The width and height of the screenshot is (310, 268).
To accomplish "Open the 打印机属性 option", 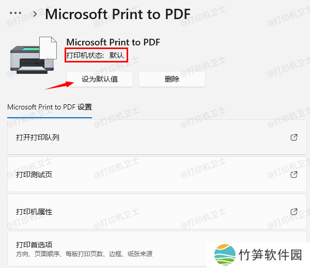I will coord(157,212).
